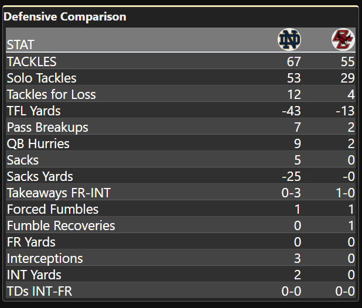Click the Boston College team logo
362x308 pixels.
pos(343,40)
